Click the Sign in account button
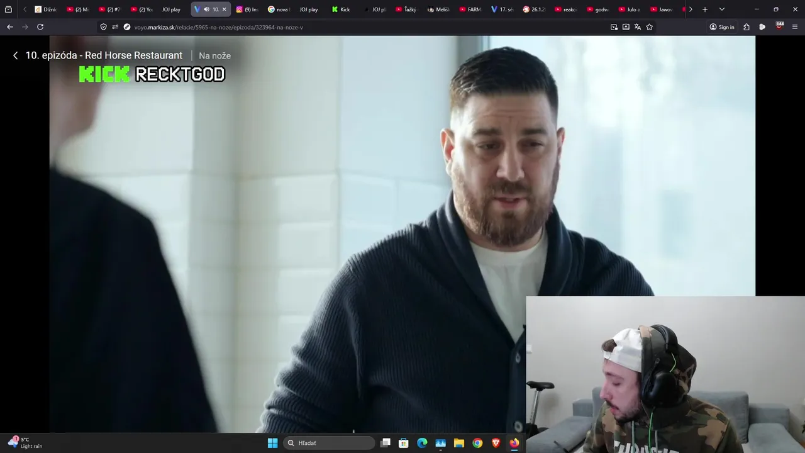The height and width of the screenshot is (453, 805). pyautogui.click(x=722, y=27)
